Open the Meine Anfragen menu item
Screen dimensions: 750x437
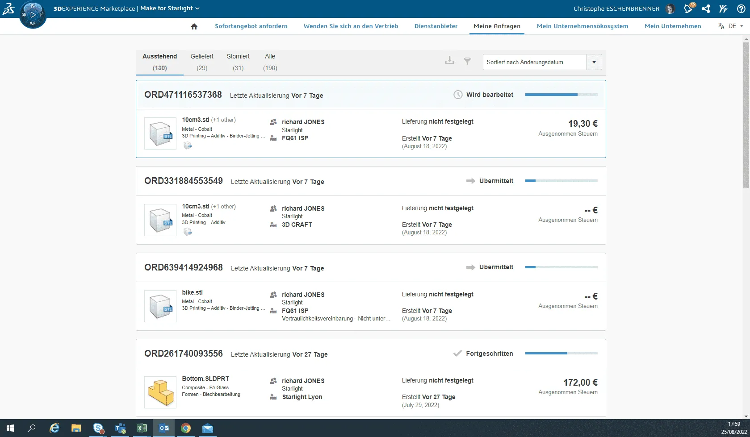click(x=497, y=26)
